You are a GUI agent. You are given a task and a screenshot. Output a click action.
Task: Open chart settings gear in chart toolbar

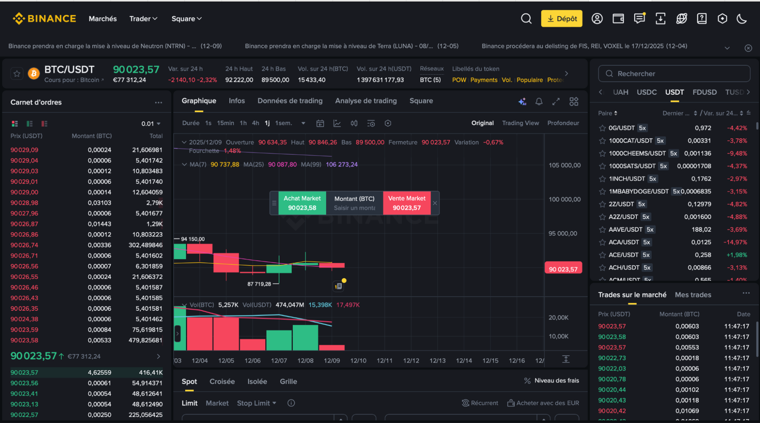pyautogui.click(x=387, y=123)
